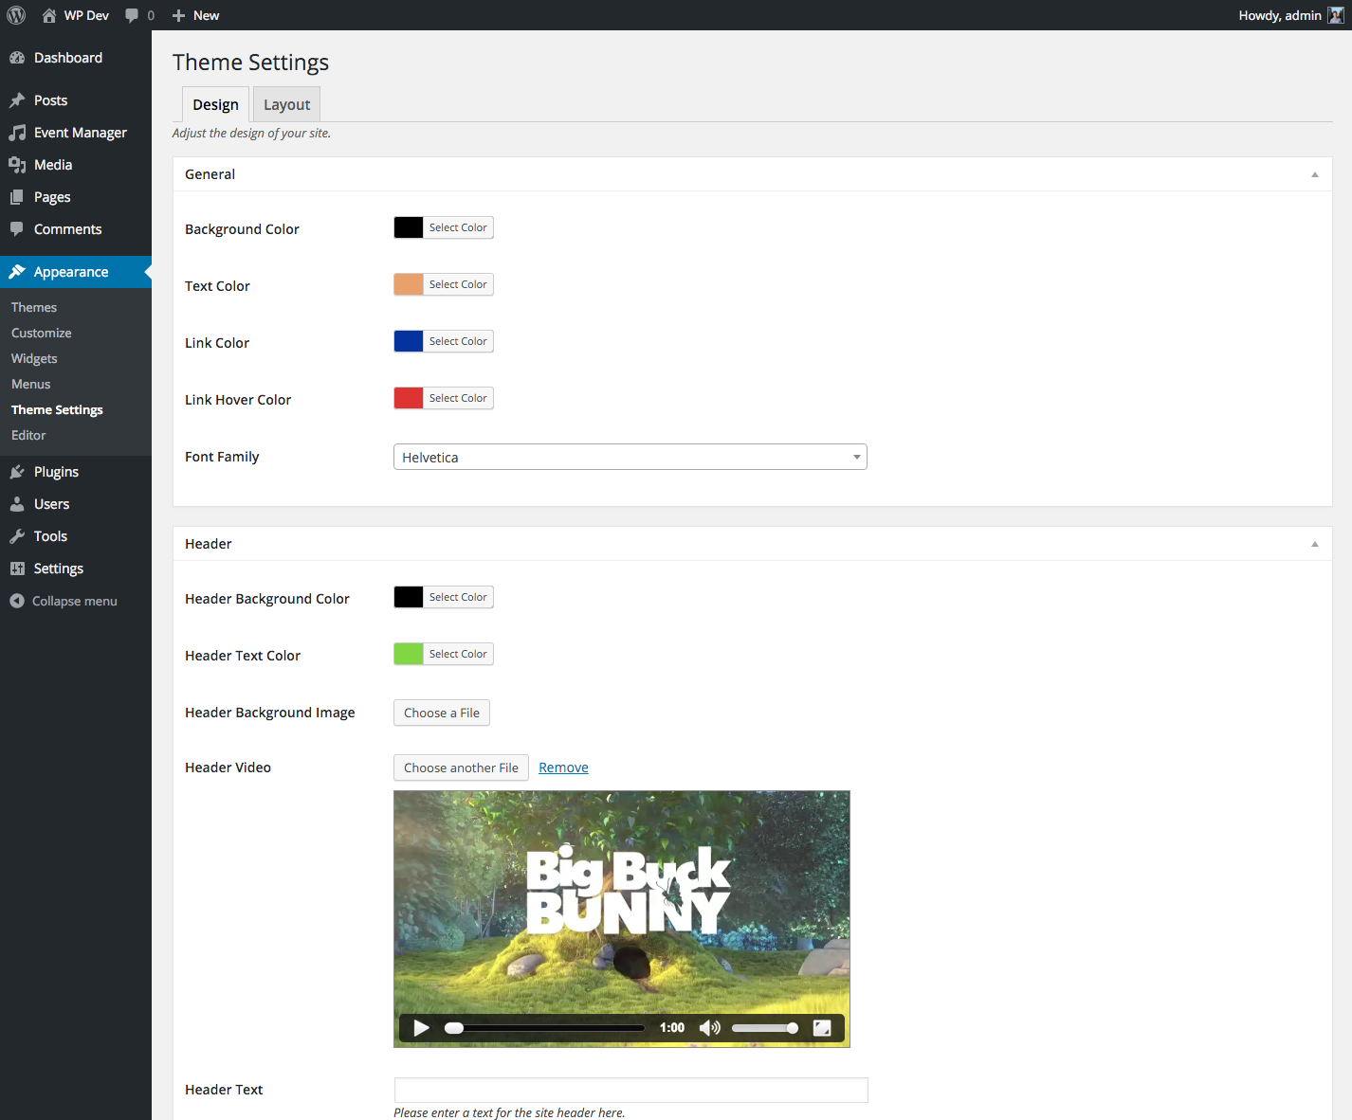Switch to the Layout tab

point(287,104)
